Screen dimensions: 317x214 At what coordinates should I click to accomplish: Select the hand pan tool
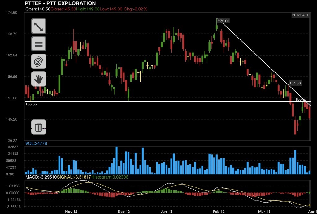coord(39,79)
